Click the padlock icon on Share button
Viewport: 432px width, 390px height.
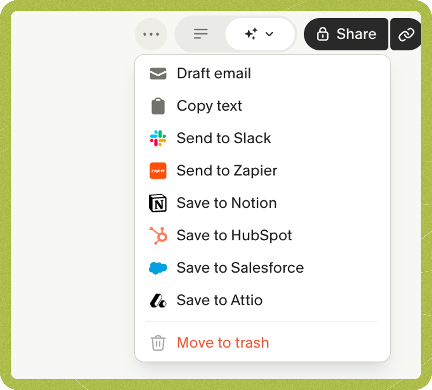323,34
